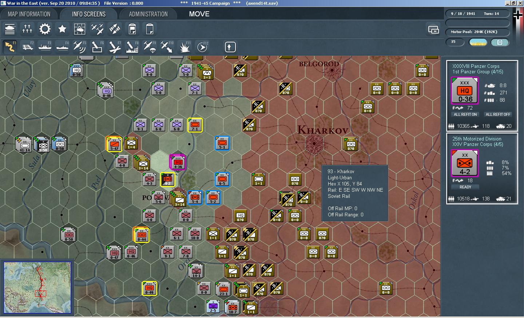Select the yellow-bordered 4-2 map counter

[167, 179]
